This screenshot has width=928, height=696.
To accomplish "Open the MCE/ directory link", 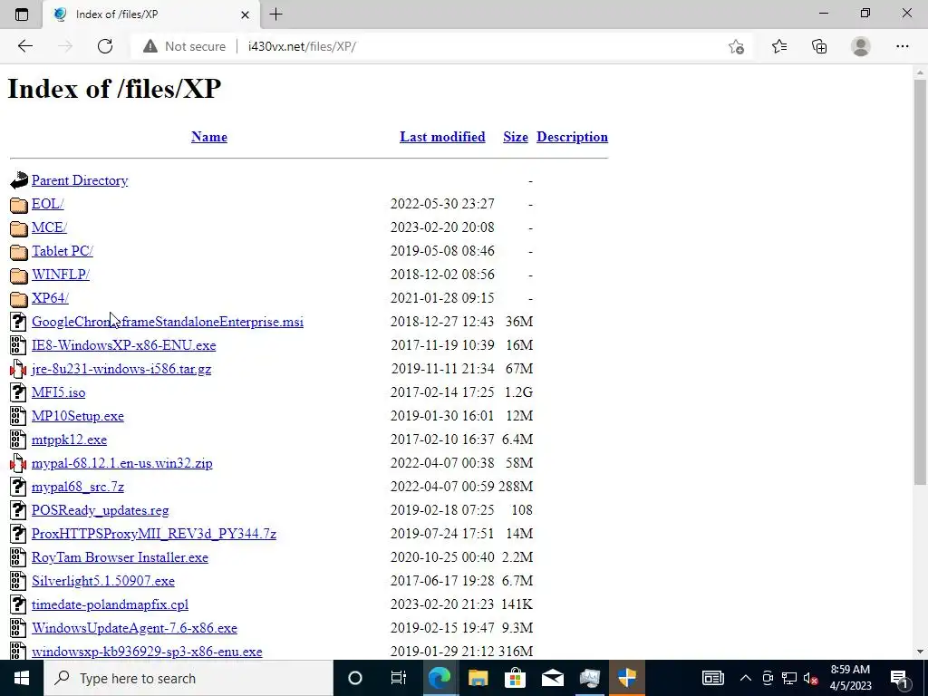I will [49, 227].
